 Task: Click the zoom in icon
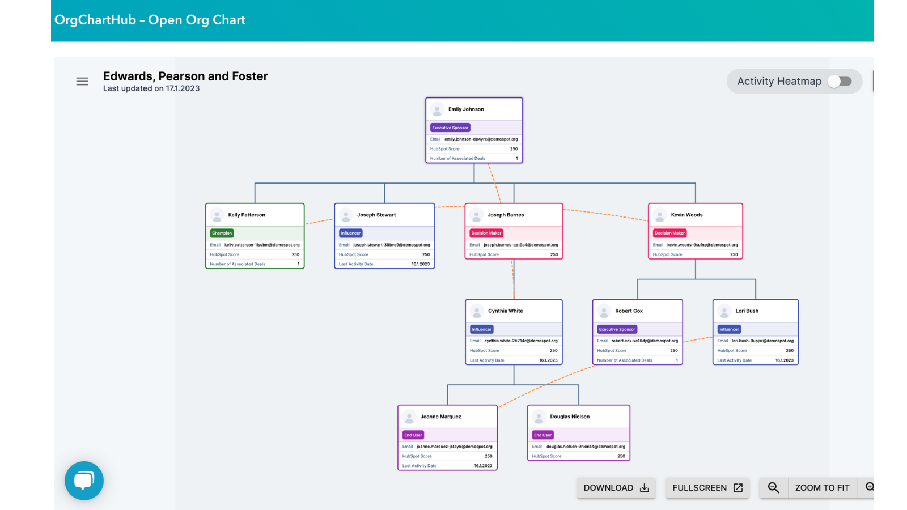pos(870,487)
